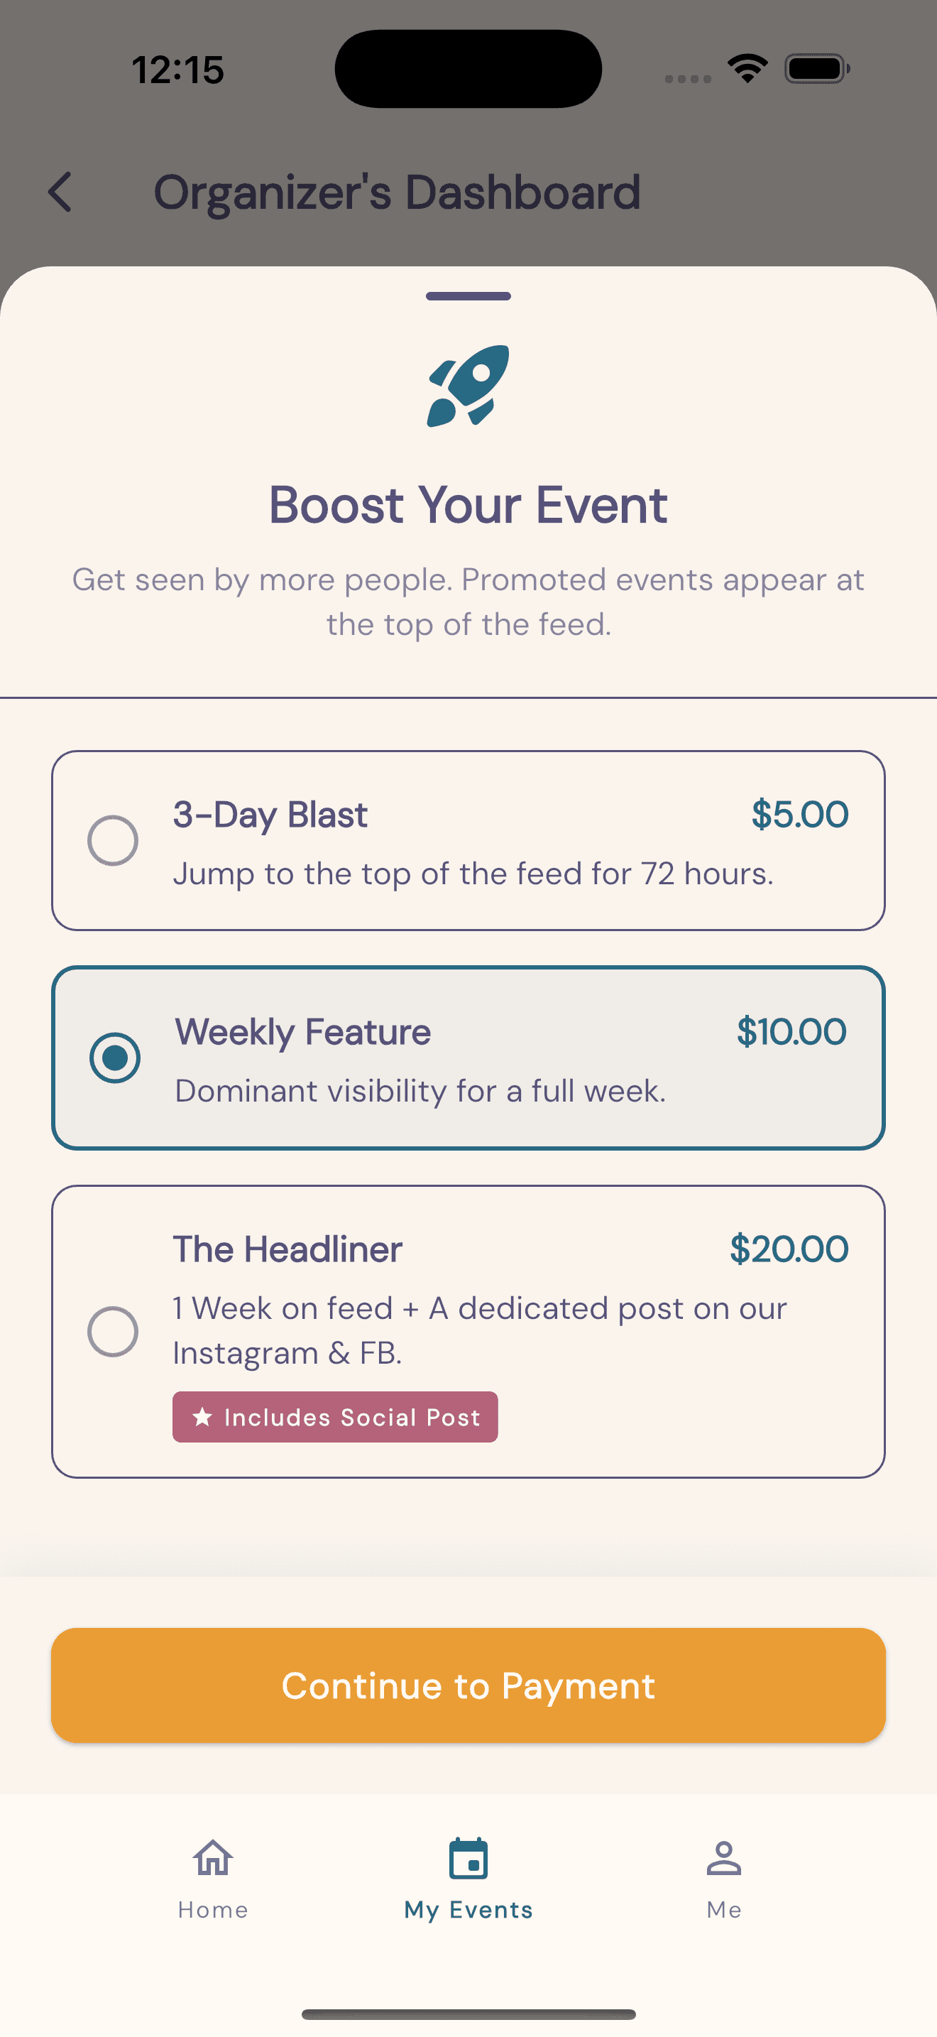Select the 3-Day Blast radio button
The image size is (937, 2037).
[x=113, y=840]
